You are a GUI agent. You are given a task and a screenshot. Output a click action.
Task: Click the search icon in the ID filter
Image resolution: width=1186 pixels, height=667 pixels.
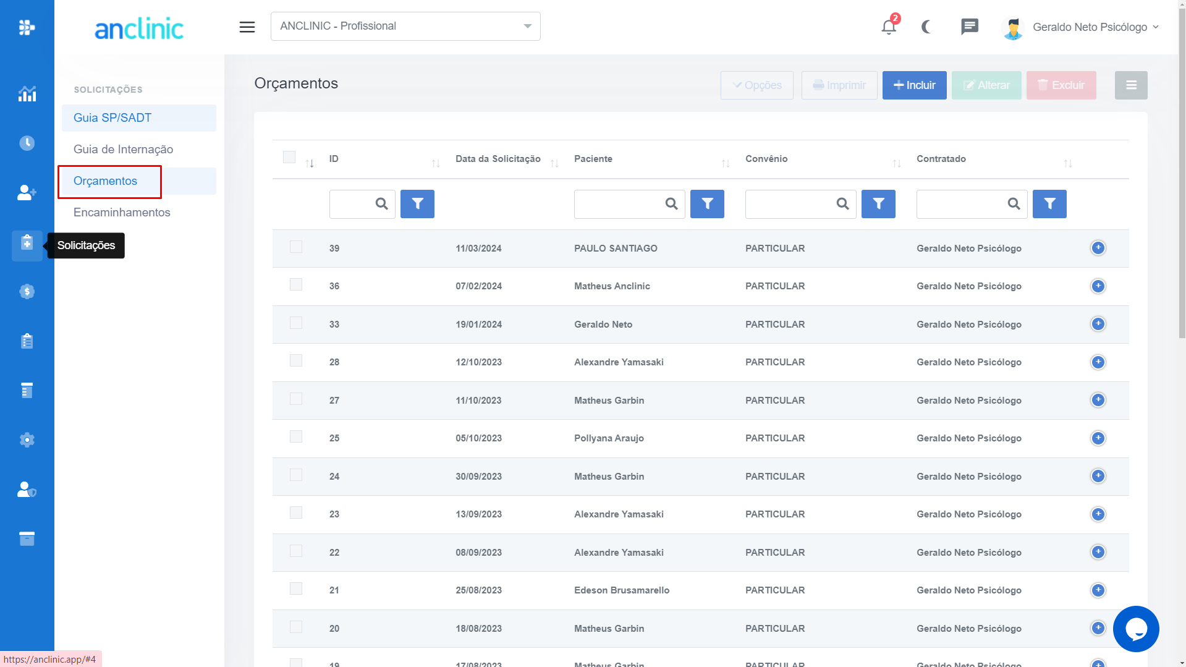pos(382,204)
